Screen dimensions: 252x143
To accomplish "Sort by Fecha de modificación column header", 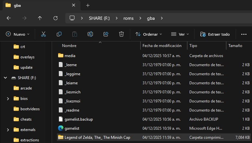I will 162,46.
